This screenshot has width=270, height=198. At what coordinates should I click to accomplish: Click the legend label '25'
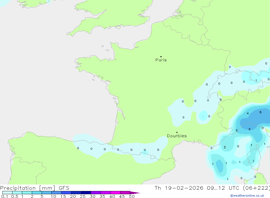click(83, 196)
